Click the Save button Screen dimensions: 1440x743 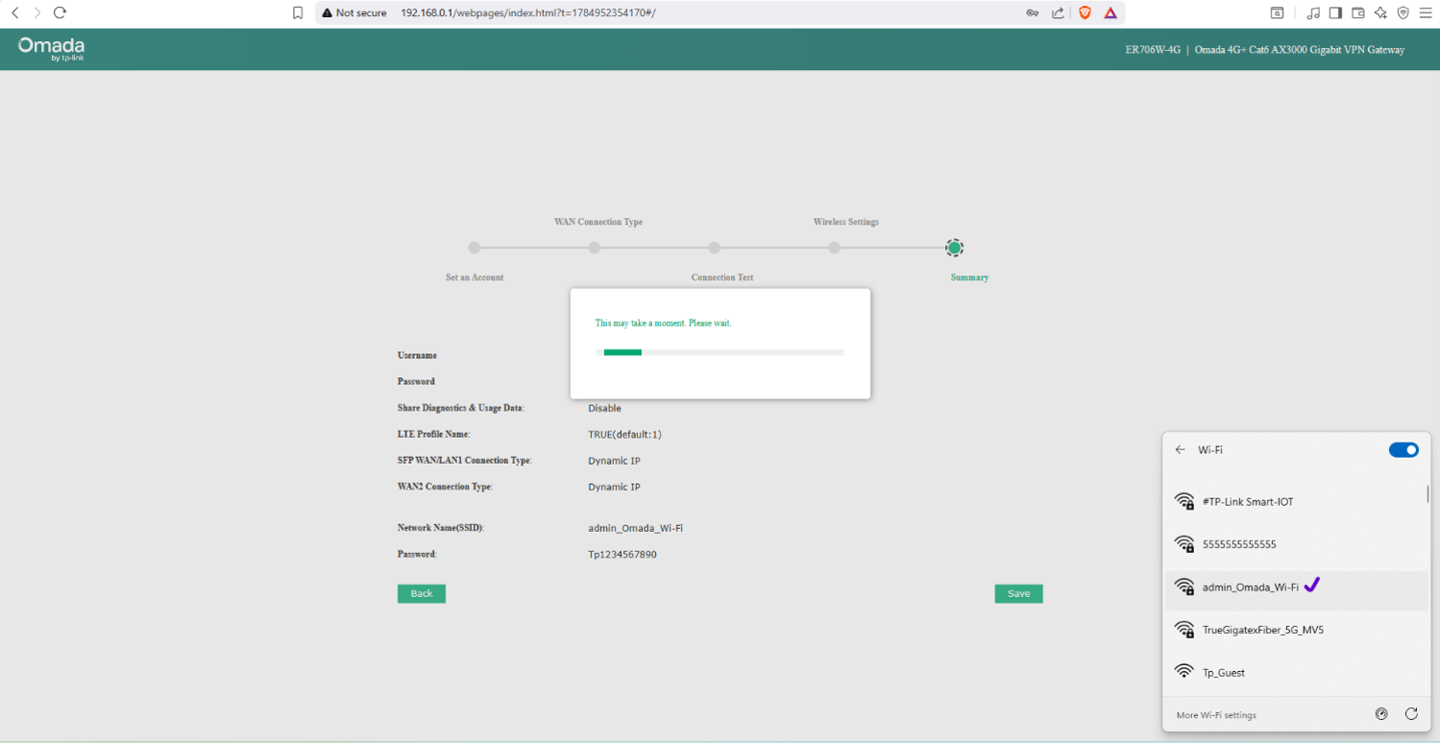(x=1018, y=593)
